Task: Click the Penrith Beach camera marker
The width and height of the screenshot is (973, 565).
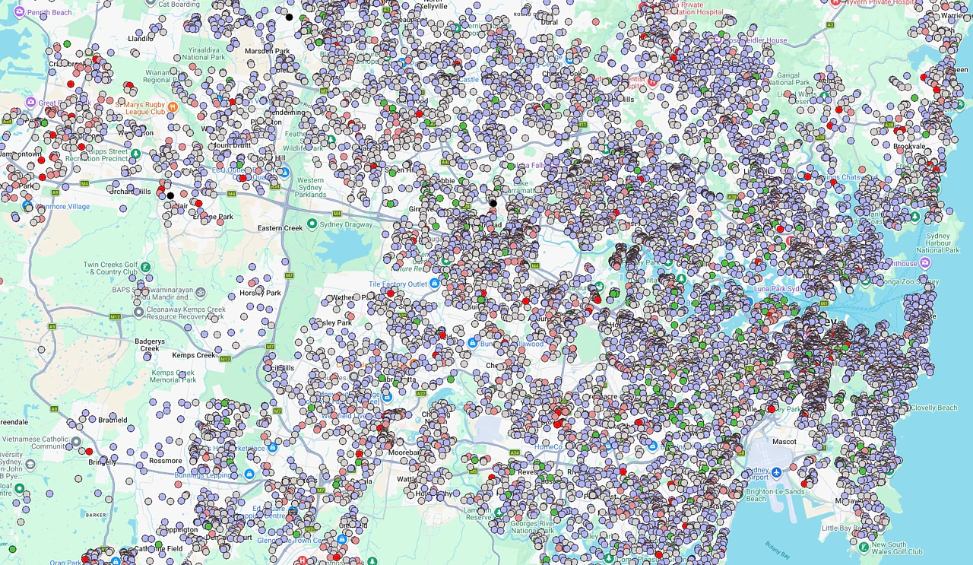Action: (20, 13)
